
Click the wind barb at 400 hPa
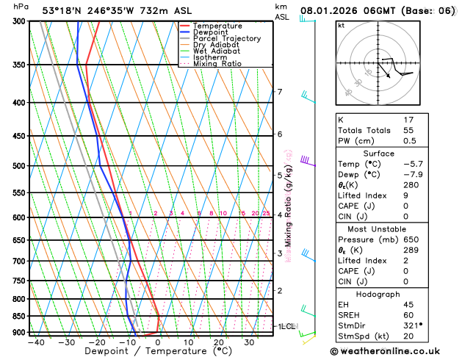308,97
